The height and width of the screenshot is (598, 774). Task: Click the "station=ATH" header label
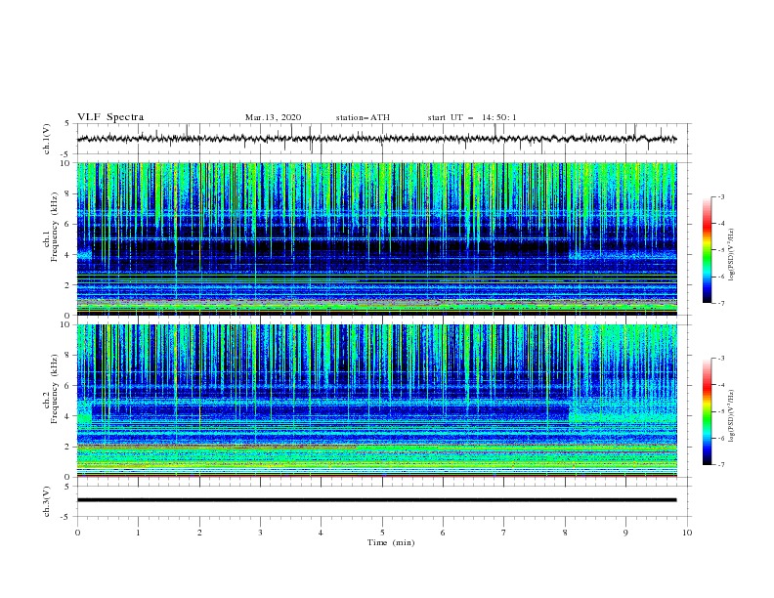(x=363, y=117)
